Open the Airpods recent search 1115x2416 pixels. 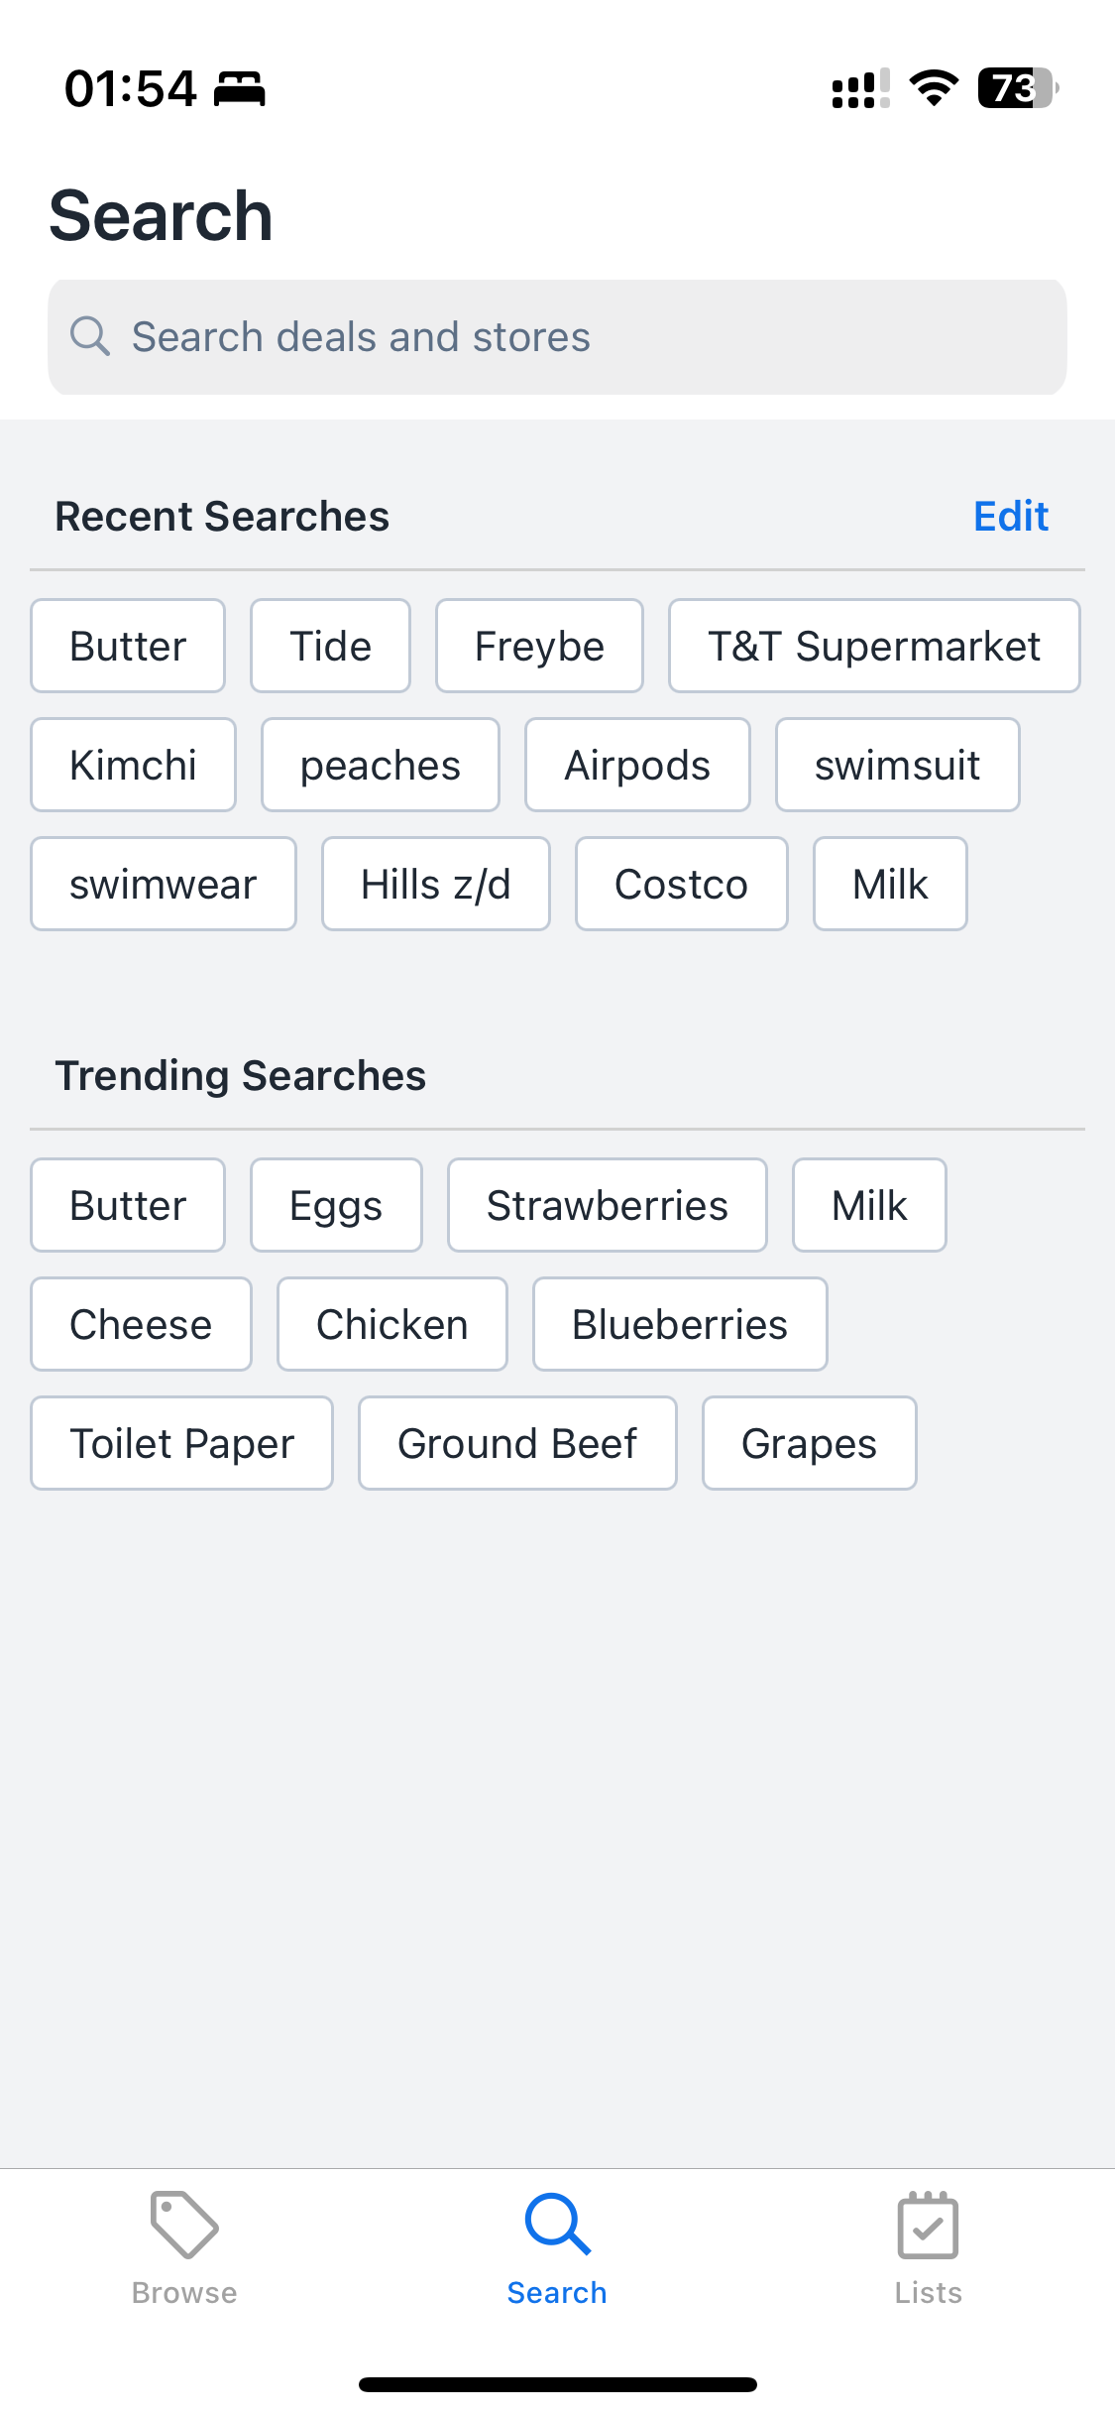pyautogui.click(x=637, y=765)
